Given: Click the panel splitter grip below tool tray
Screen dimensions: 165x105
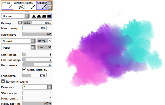Looking at the screenshot, I should pos(27,12).
